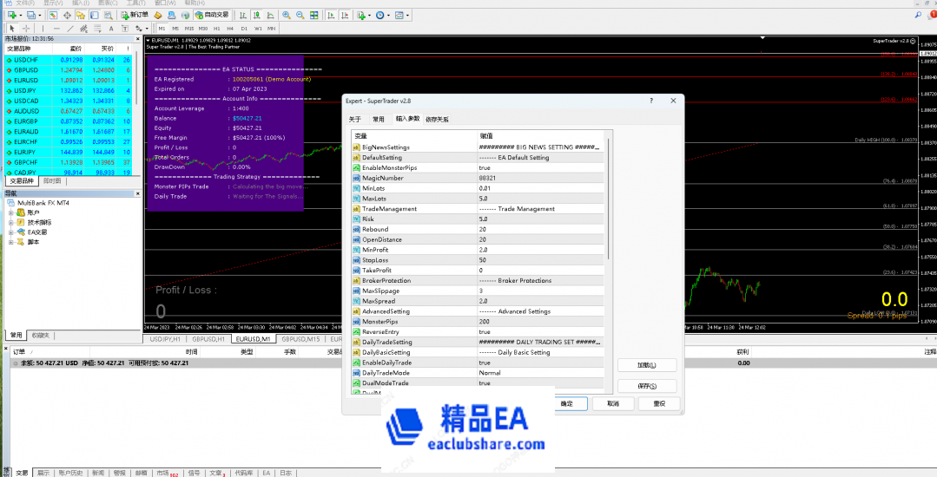Toggle the 自动交易 auto trading button

(212, 15)
